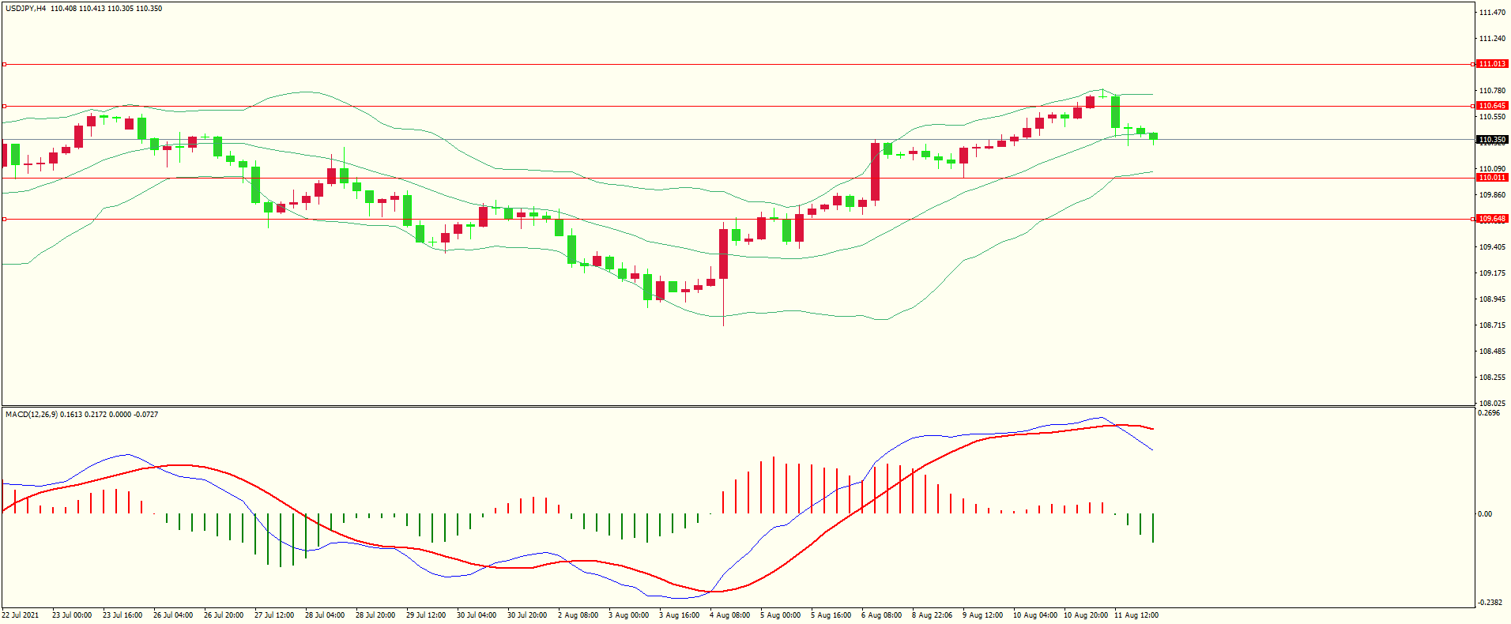Click the 6 Aug 08:00 time label
Viewport: 1511px width, 624px height.
(882, 615)
